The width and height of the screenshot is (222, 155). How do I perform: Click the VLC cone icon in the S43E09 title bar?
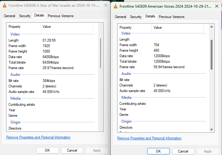[115, 6]
